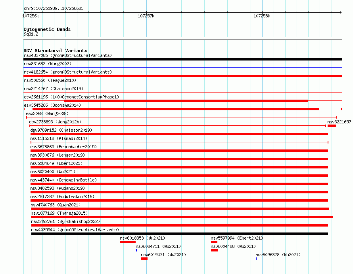Open the nsv6020400 (Wu2021) variant

click(x=53, y=172)
